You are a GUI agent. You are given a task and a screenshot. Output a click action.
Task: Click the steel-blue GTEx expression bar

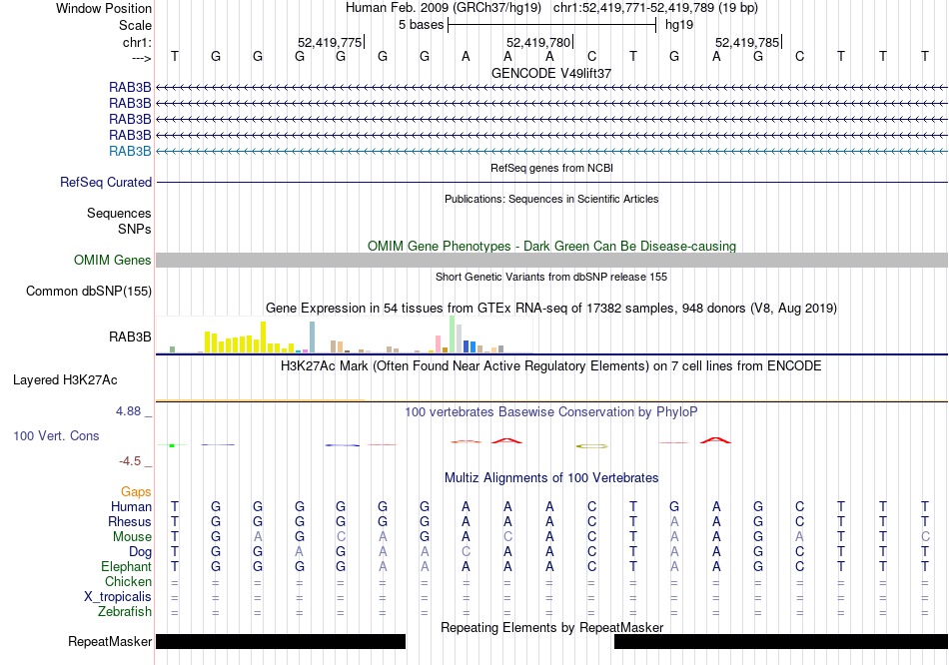pyautogui.click(x=313, y=337)
